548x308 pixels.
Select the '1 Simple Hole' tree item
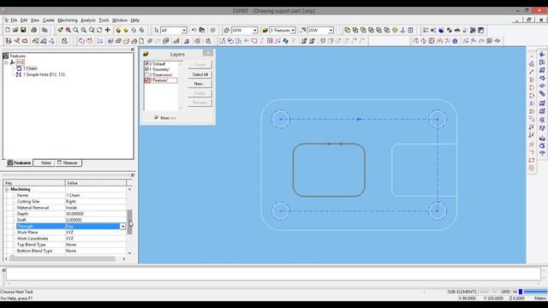coord(45,74)
